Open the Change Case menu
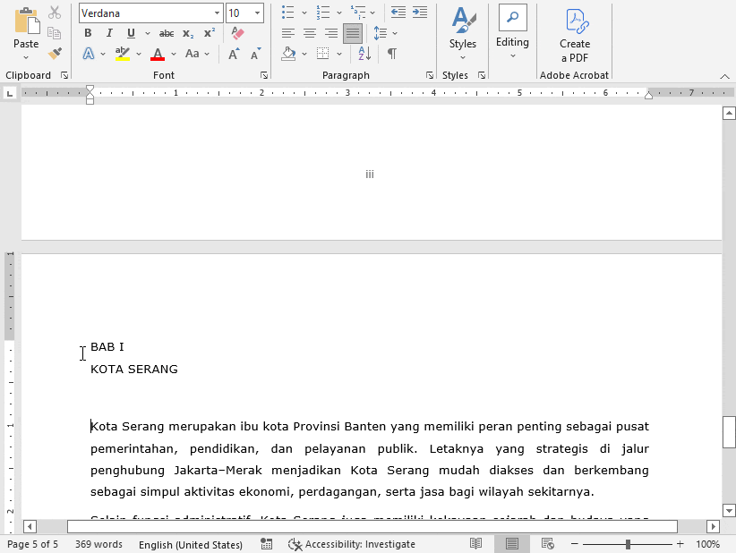Image resolution: width=736 pixels, height=553 pixels. (196, 54)
